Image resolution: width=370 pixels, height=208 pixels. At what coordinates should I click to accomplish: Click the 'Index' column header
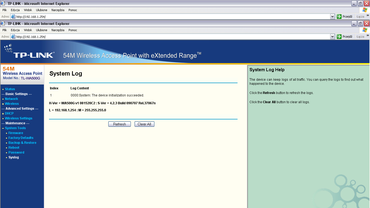pos(54,88)
